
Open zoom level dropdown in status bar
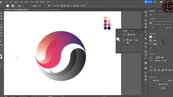point(11,96)
